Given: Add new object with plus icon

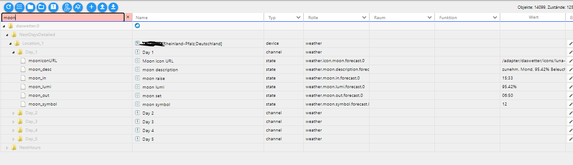Looking at the screenshot, I should [91, 7].
